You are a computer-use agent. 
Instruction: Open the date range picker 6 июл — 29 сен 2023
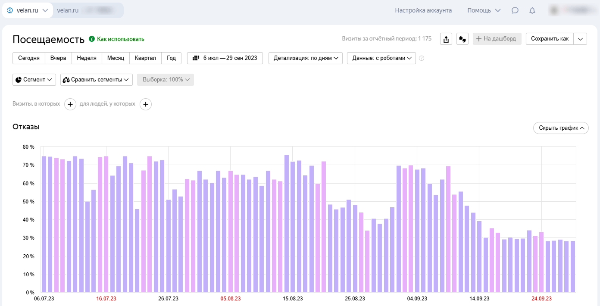[225, 58]
